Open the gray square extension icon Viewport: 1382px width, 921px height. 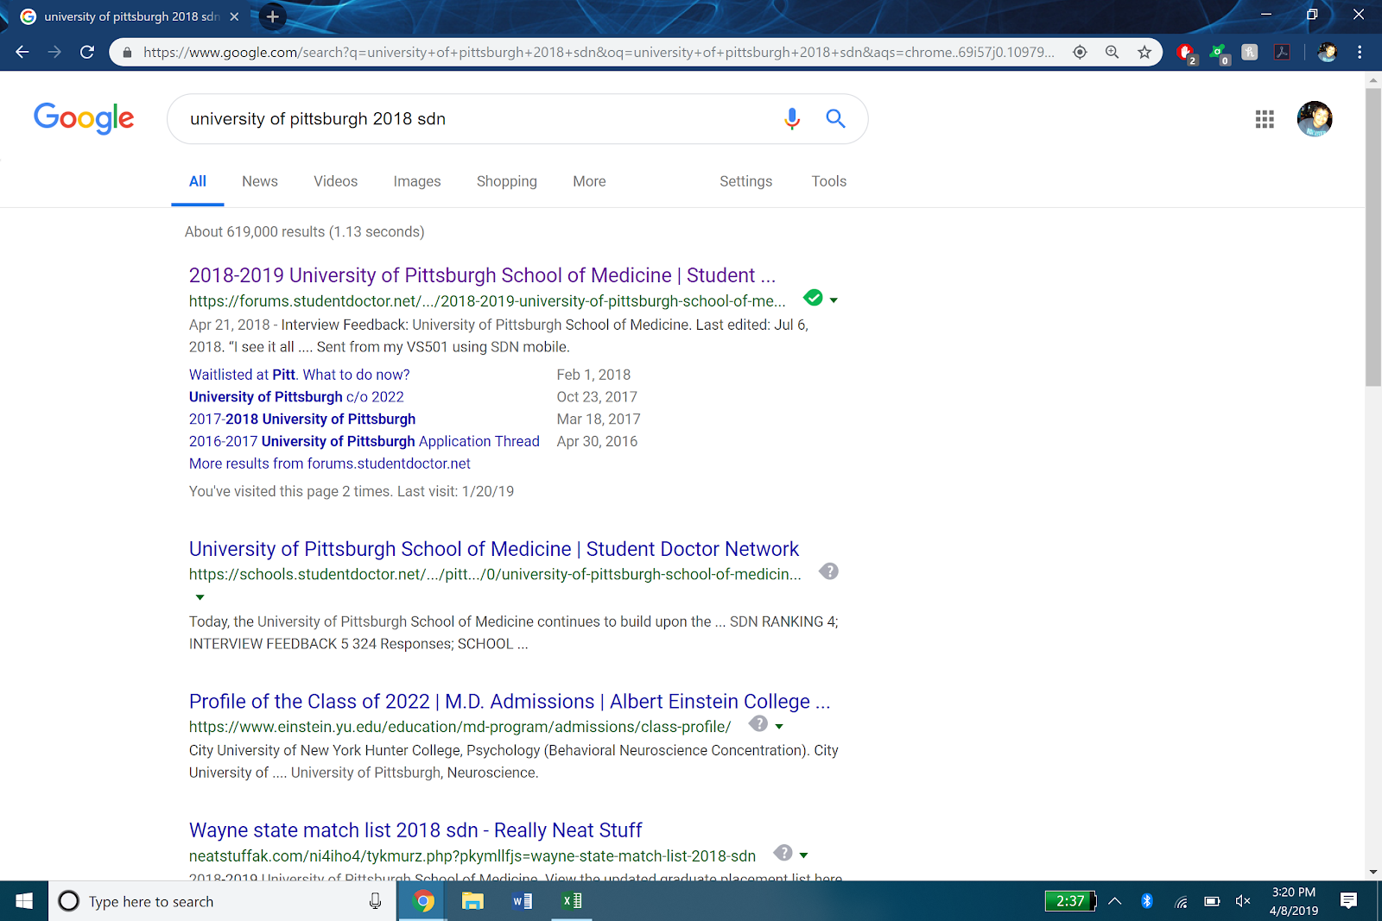point(1250,53)
